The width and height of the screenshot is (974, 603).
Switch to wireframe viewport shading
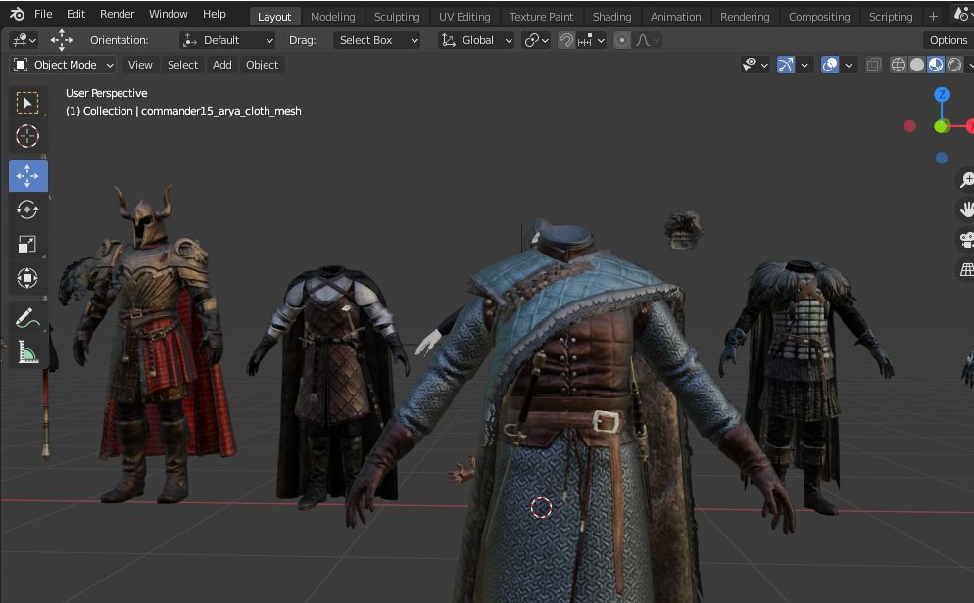[x=899, y=65]
